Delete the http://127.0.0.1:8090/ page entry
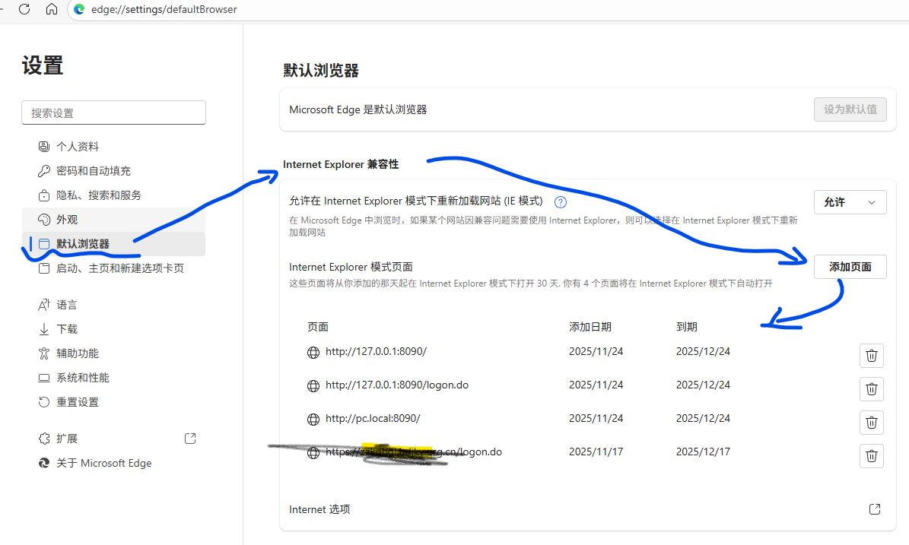 click(x=872, y=356)
